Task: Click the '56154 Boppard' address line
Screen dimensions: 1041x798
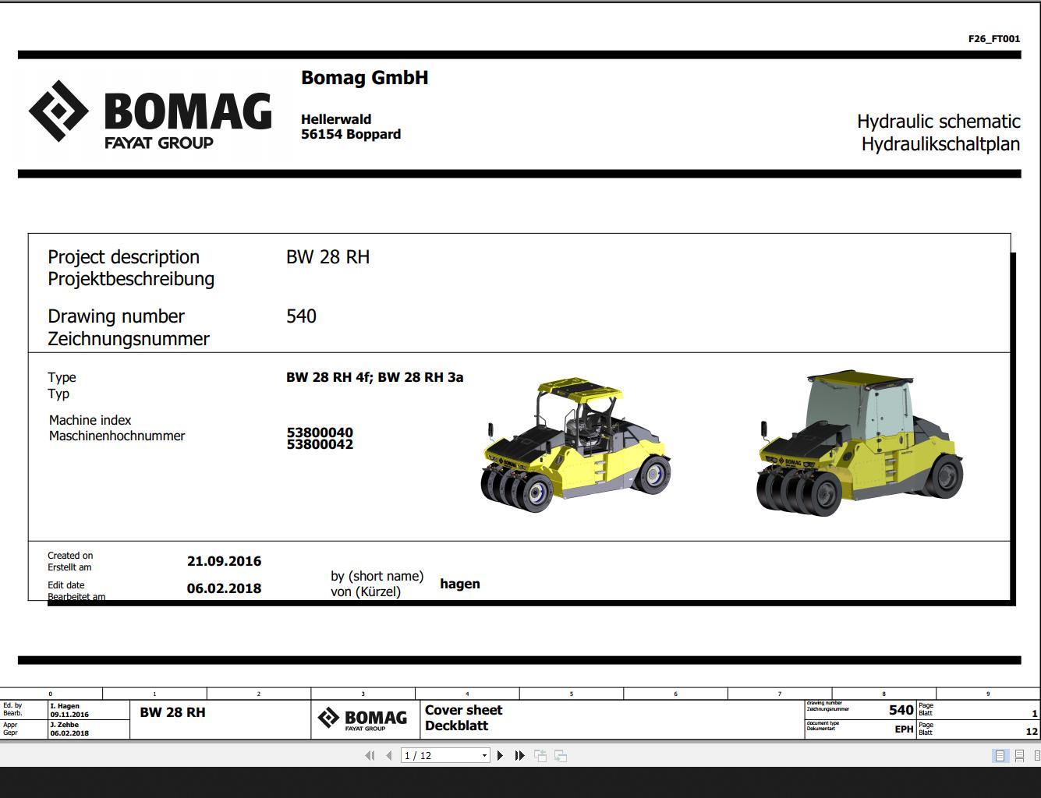Action: point(351,134)
